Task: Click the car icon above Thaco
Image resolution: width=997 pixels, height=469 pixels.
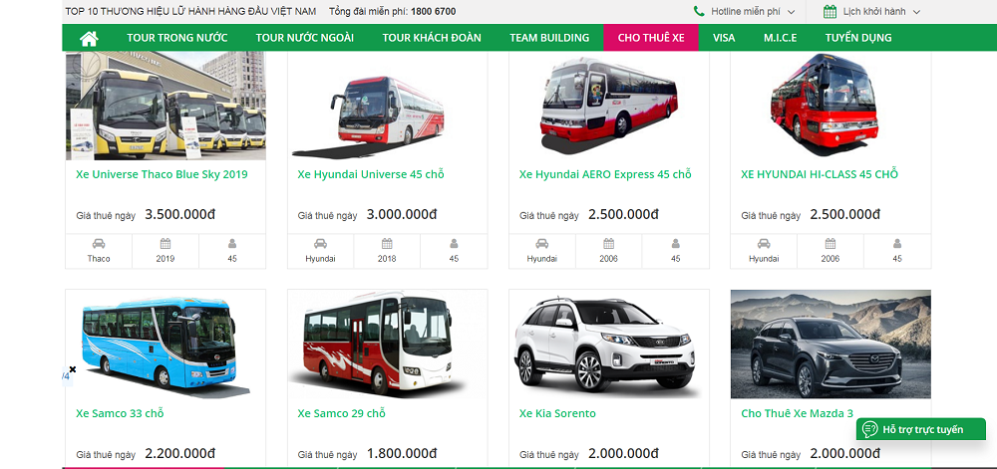Action: [x=99, y=243]
